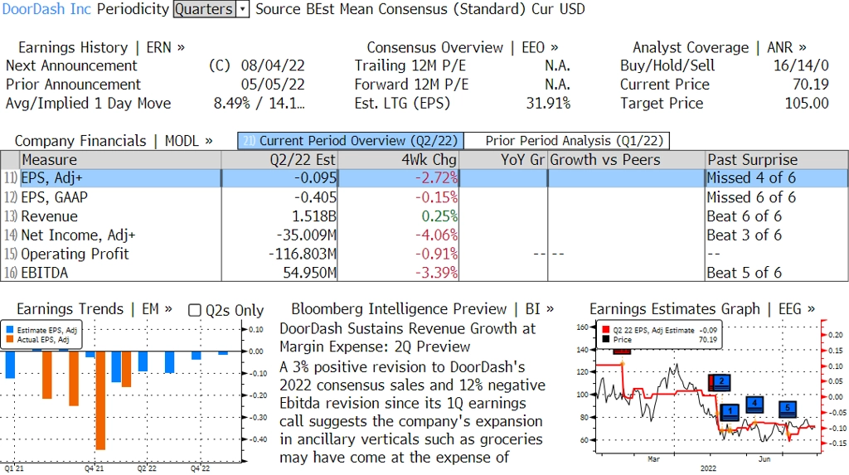Click the Revenue estimate 1.518B value
The width and height of the screenshot is (849, 475).
(314, 216)
